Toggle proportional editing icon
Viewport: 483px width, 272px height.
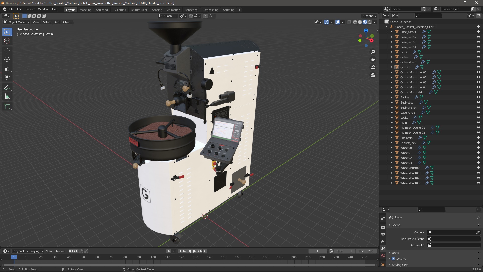coord(205,16)
